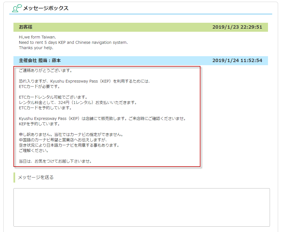The width and height of the screenshot is (282, 232).
Task: Click the line ETCカードを予約しています。
Action: click(x=45, y=108)
